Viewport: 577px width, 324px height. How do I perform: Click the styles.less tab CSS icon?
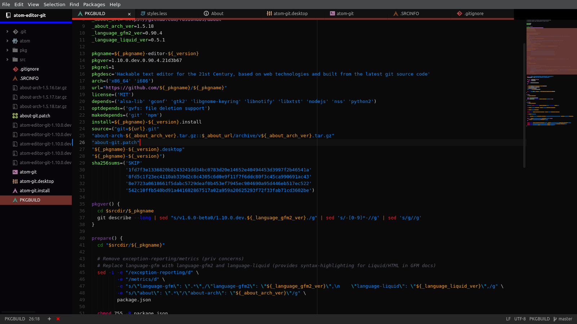click(x=143, y=14)
